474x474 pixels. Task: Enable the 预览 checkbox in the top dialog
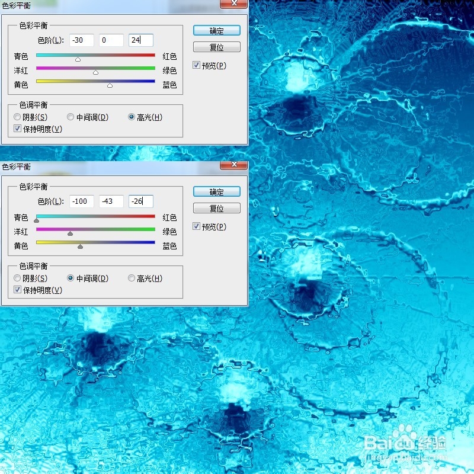[x=196, y=65]
